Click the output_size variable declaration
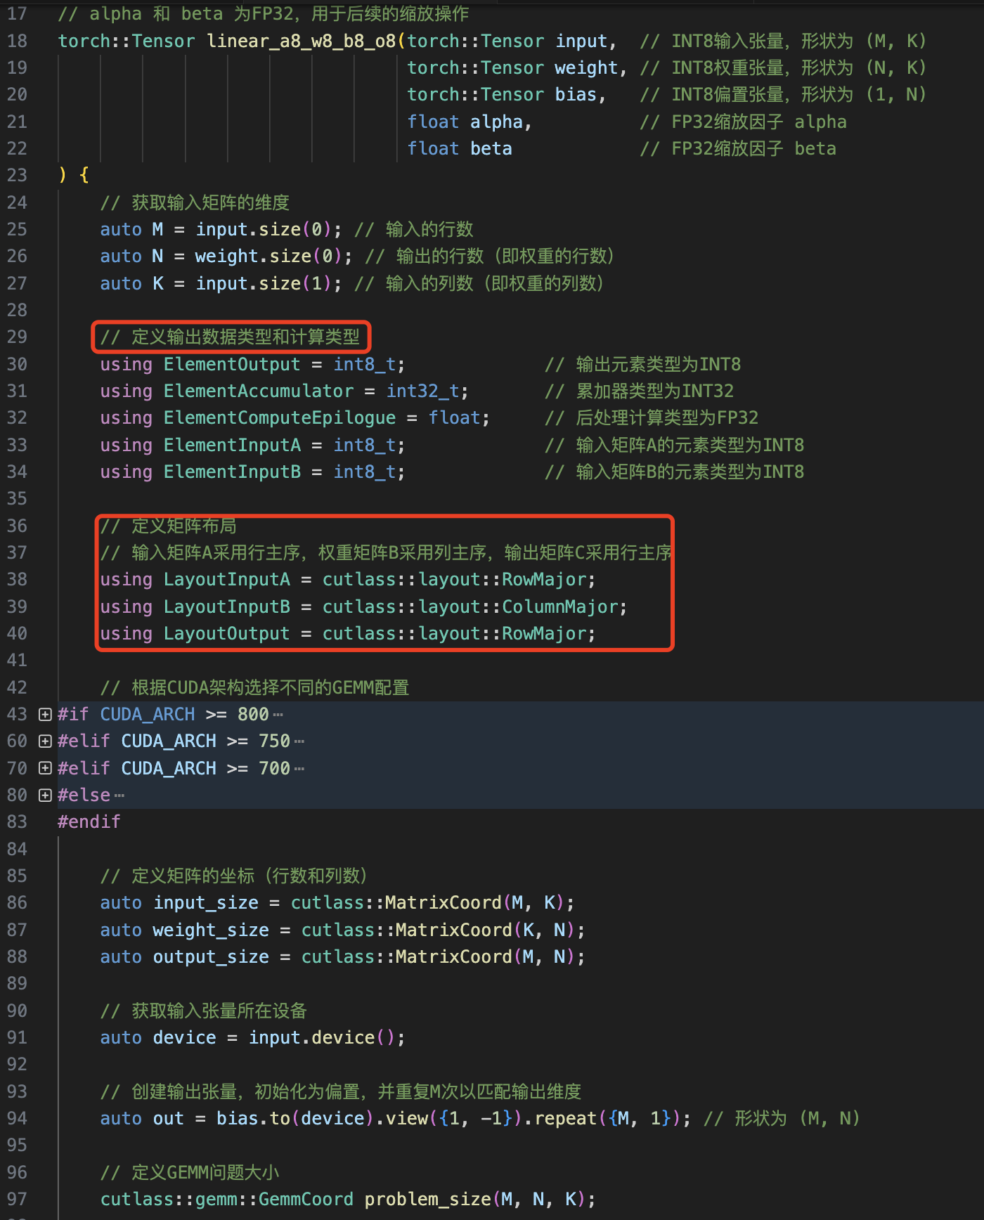 (x=210, y=957)
